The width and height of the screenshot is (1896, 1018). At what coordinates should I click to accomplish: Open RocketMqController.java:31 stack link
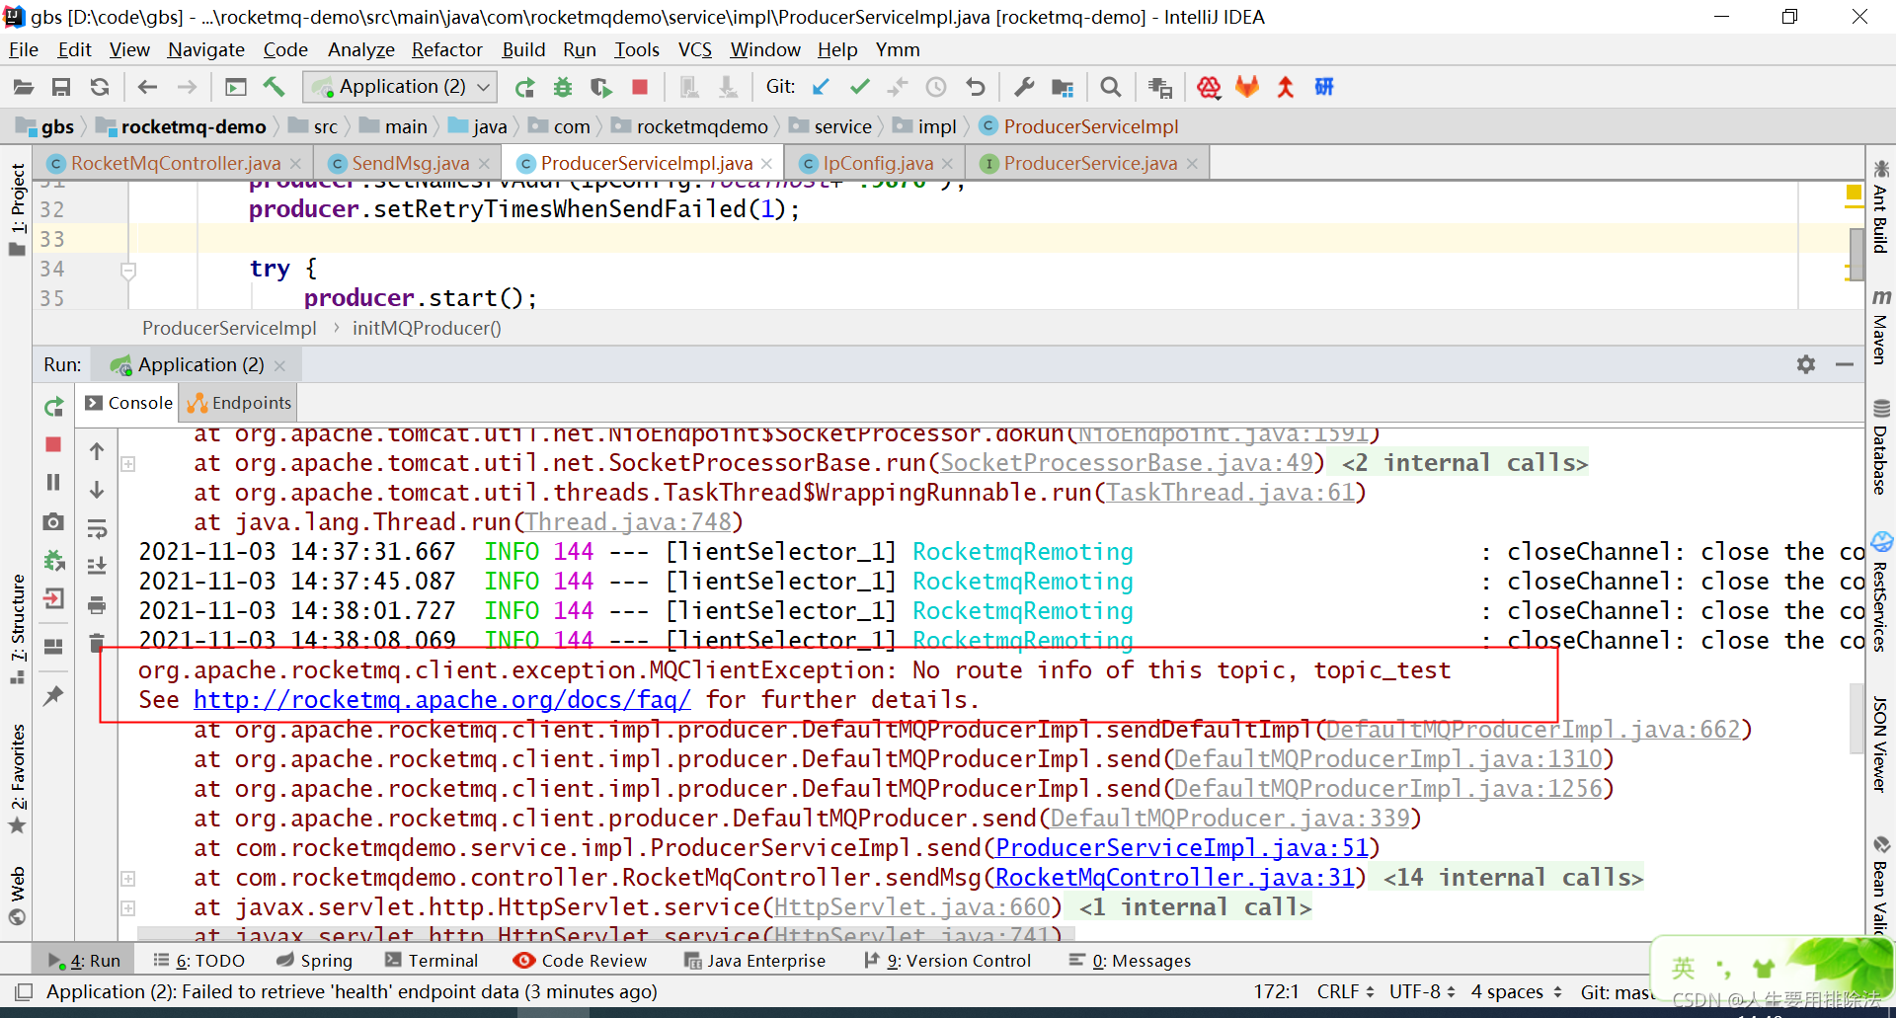point(1175,878)
